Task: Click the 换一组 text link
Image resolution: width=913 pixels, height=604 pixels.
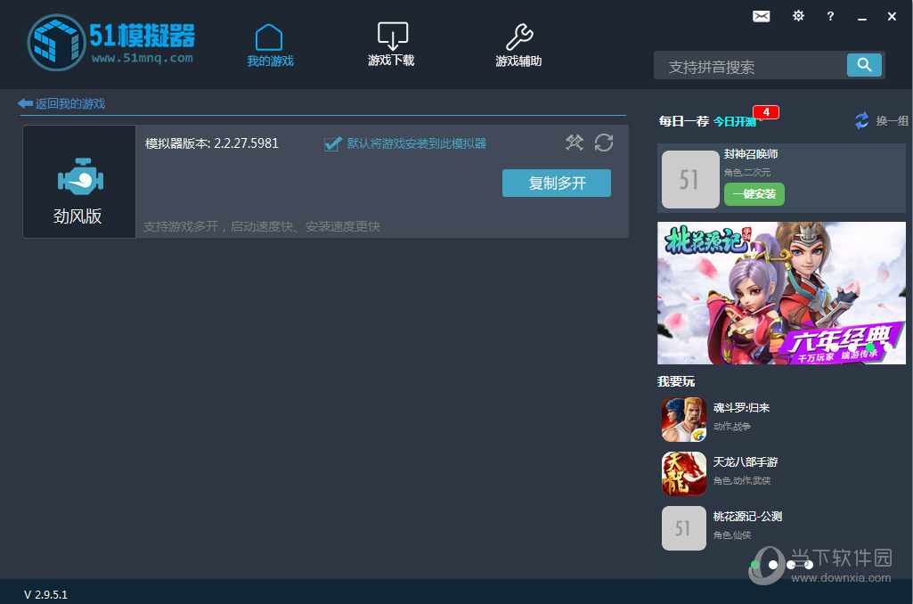Action: pyautogui.click(x=892, y=120)
